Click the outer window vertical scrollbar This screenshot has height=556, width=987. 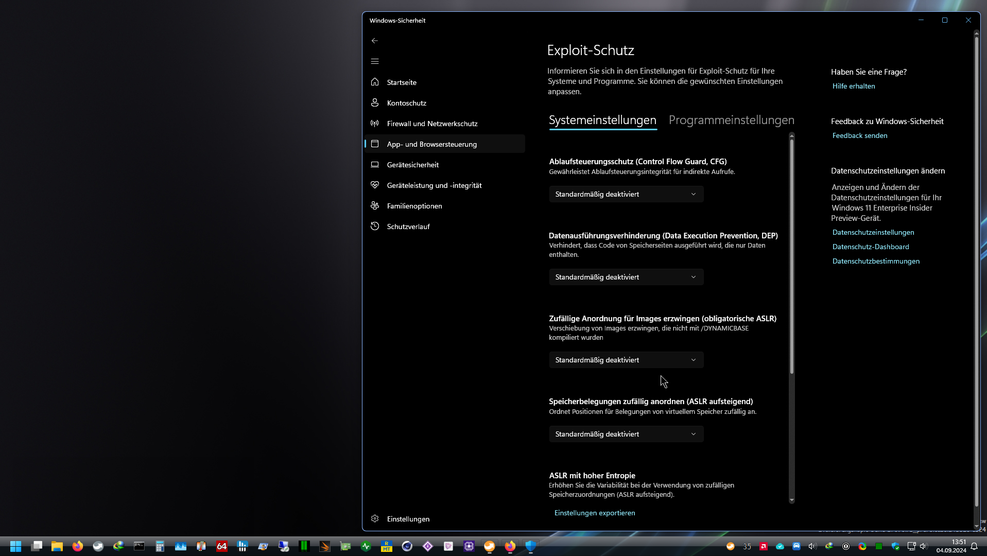click(976, 271)
